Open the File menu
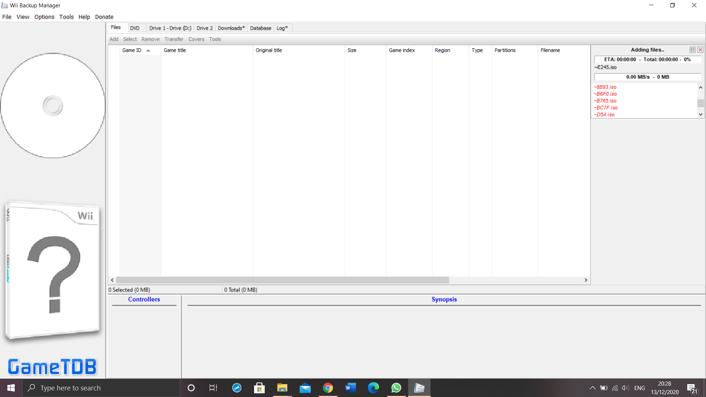This screenshot has height=397, width=706. point(7,17)
